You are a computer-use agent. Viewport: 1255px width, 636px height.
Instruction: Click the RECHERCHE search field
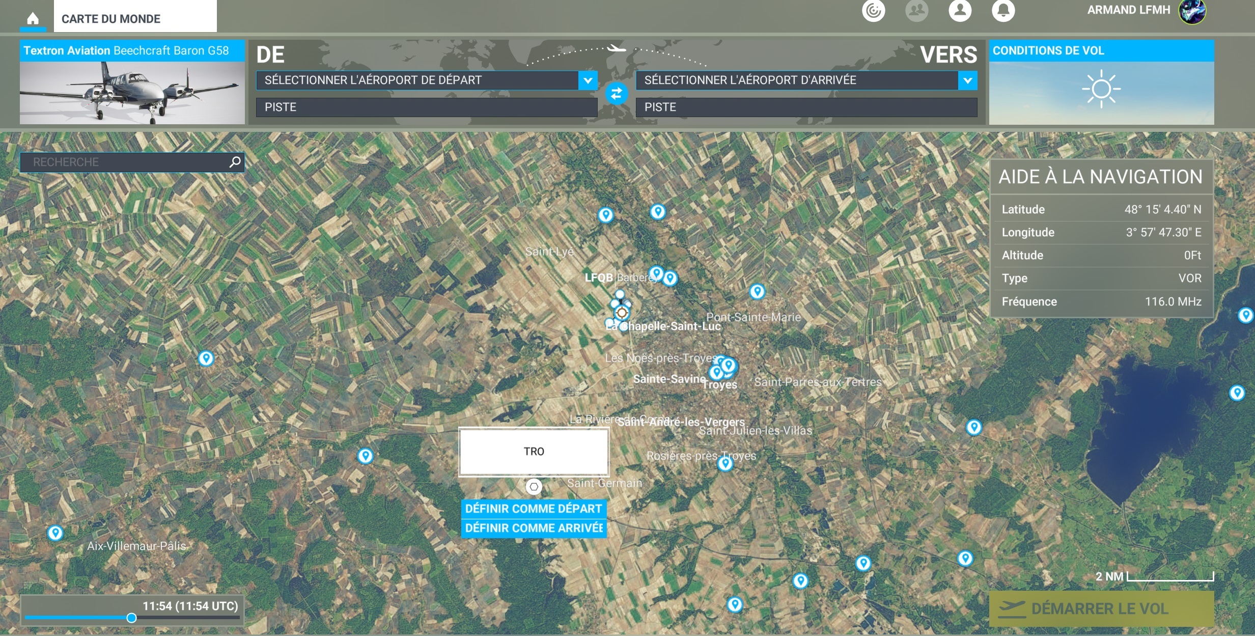pyautogui.click(x=125, y=162)
